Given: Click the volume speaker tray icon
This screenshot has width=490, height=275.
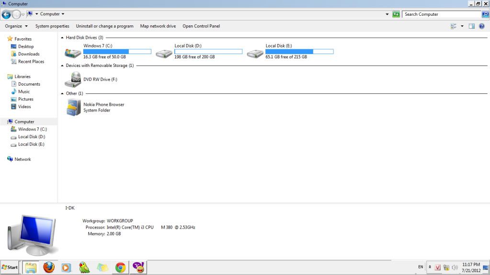Looking at the screenshot, I should tap(455, 267).
